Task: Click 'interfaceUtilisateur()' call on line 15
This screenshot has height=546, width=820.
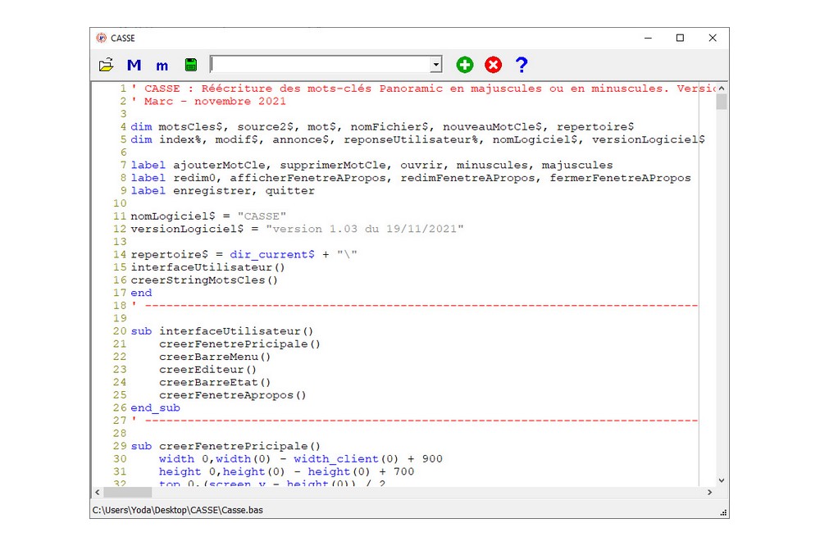Action: 207,267
